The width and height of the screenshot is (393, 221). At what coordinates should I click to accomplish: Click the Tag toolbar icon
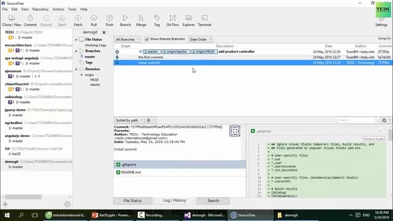[x=157, y=20]
